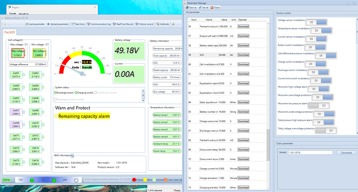The height and width of the screenshot is (192, 358).
Task: Click the Operate column header
Action: coord(243,20)
